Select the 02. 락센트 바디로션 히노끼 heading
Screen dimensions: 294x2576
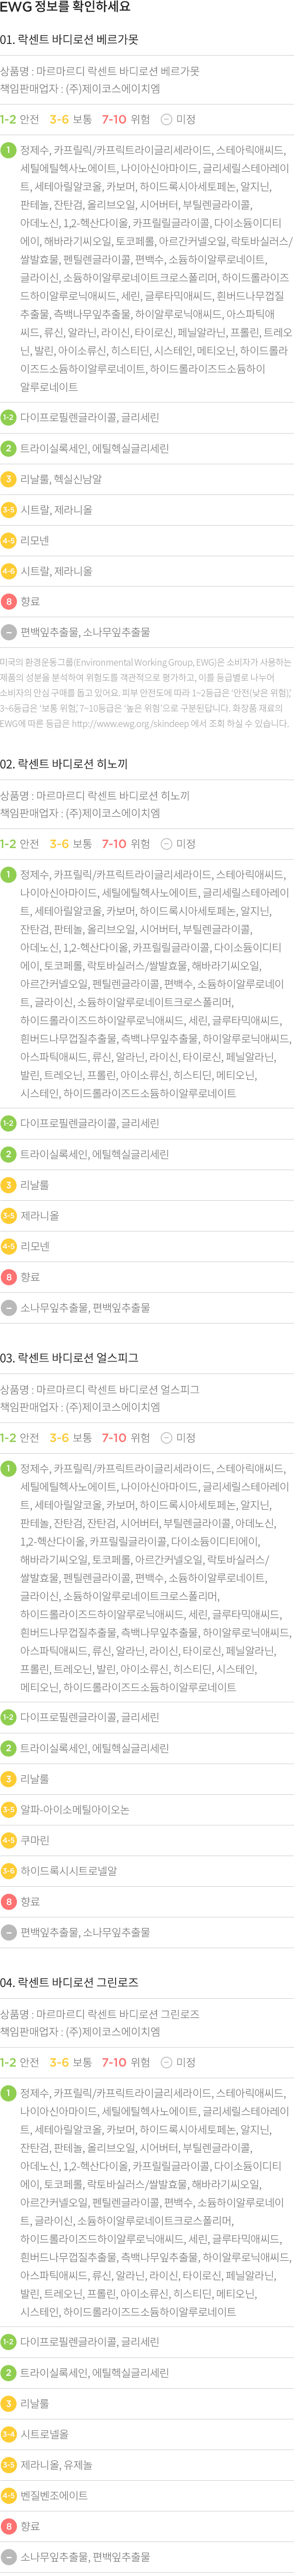point(64,764)
